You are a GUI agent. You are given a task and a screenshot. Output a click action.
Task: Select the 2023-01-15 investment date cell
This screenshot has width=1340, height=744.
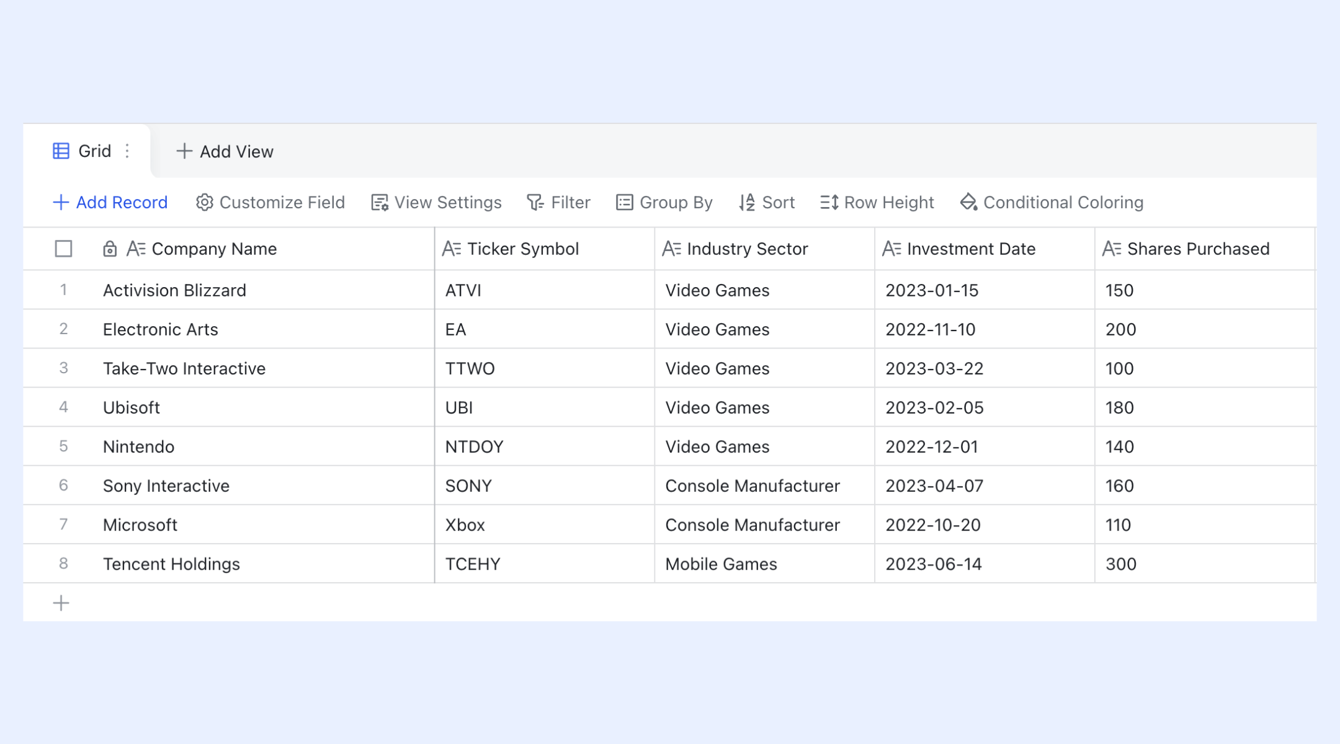point(985,290)
